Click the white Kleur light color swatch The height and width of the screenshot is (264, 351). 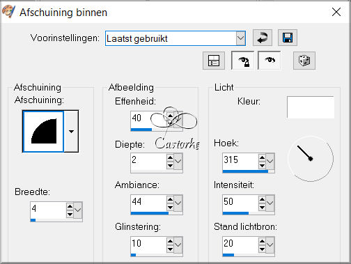311,107
